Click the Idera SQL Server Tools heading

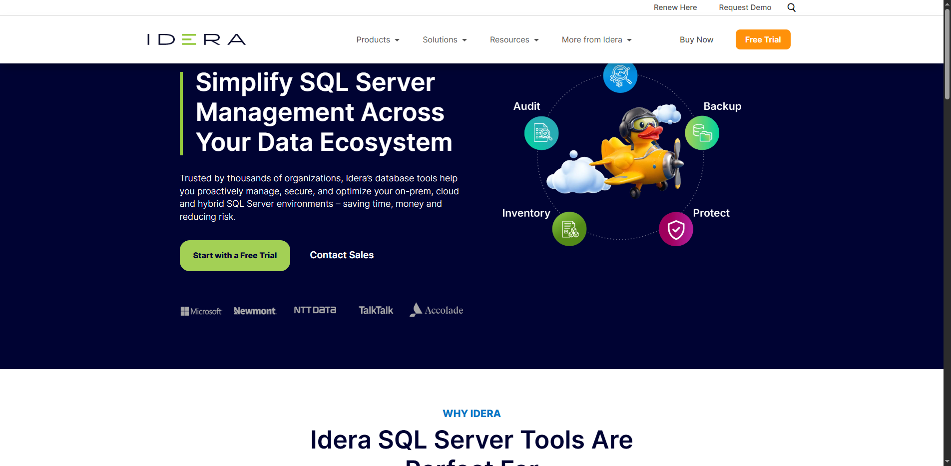(472, 447)
